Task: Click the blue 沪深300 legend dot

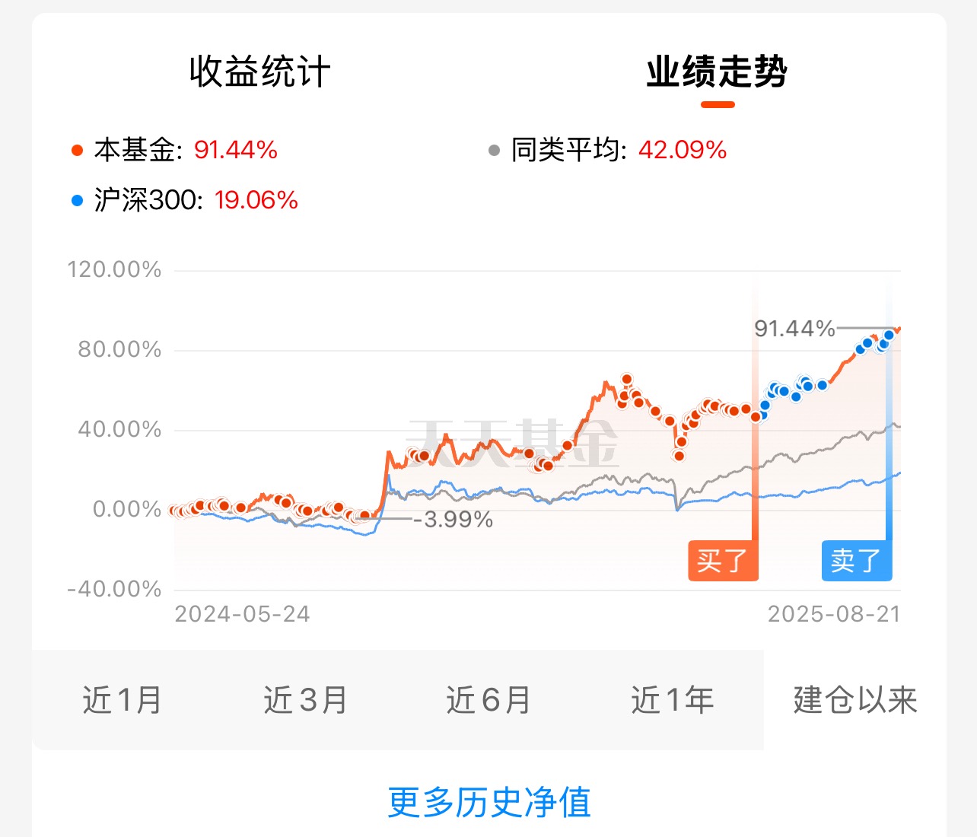Action: click(x=77, y=201)
